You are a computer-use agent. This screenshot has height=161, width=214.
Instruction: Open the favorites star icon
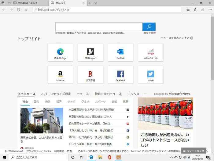pyautogui.click(x=188, y=10)
